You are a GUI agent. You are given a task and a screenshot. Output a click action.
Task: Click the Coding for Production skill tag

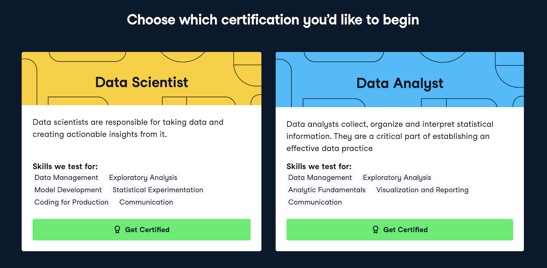[x=72, y=202]
